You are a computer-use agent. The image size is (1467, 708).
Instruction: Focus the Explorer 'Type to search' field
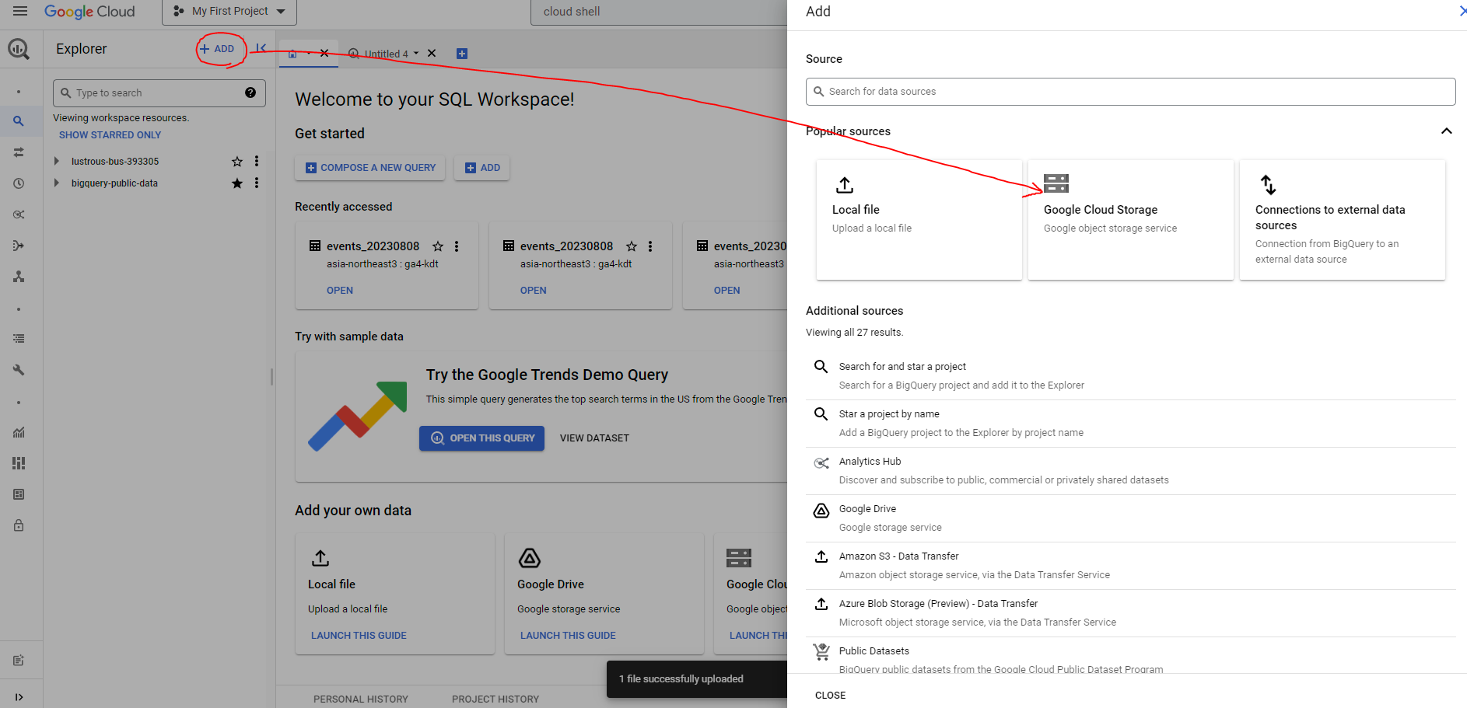click(x=159, y=93)
